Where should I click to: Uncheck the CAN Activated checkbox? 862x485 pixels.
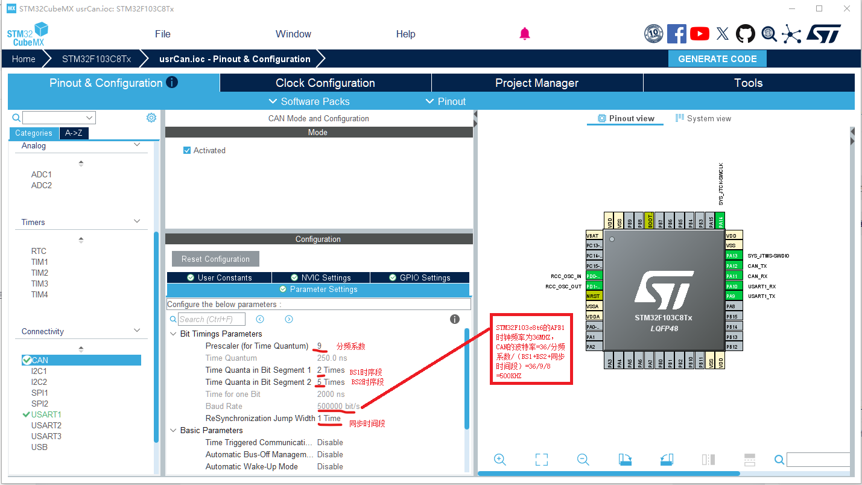click(187, 150)
